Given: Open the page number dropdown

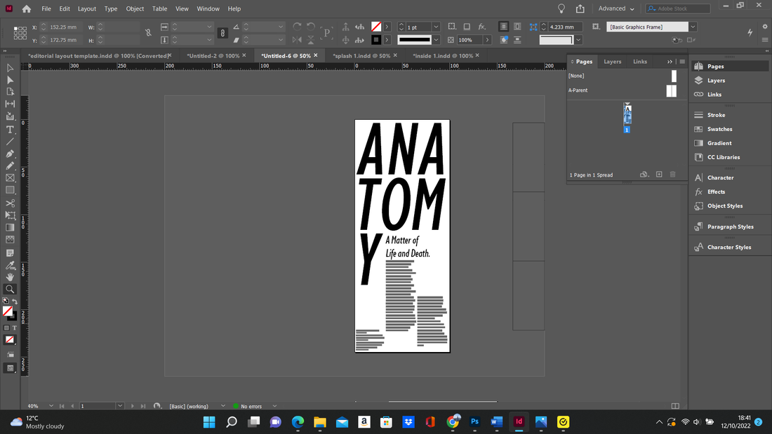Looking at the screenshot, I should click(x=119, y=406).
